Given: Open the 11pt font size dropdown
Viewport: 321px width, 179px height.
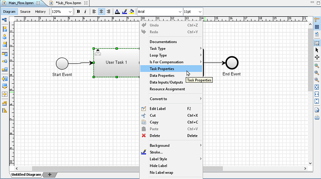Looking at the screenshot, I should pos(193,12).
